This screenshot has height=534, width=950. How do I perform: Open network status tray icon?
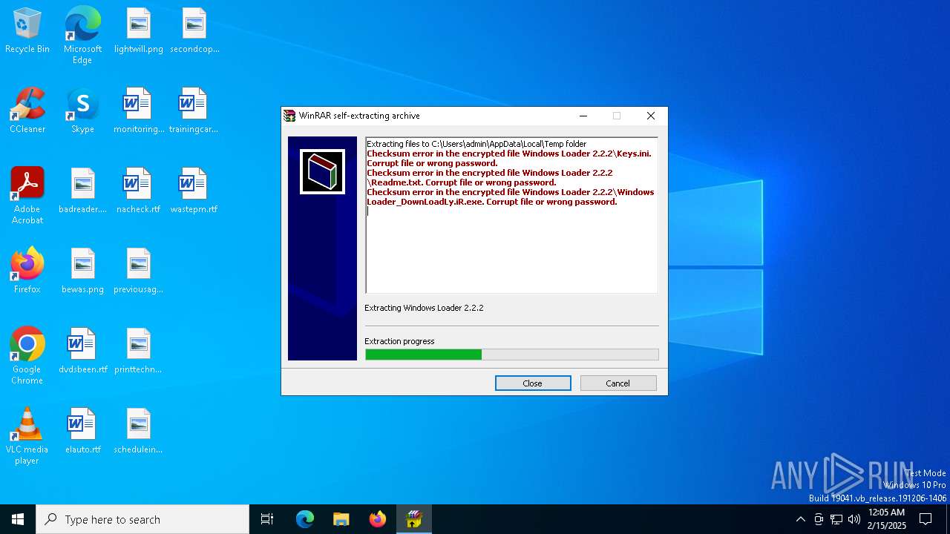pos(836,519)
